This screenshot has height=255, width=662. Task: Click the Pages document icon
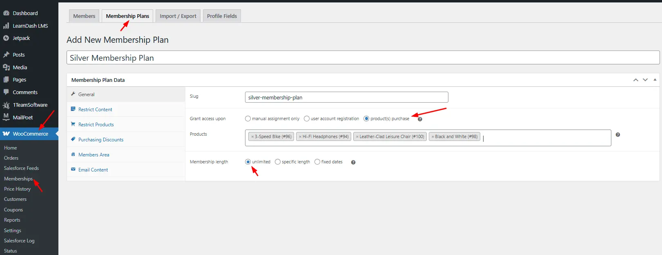[x=6, y=79]
